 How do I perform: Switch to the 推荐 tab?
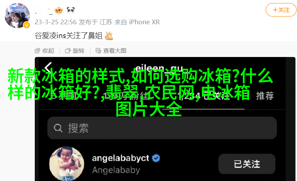coord(265,96)
